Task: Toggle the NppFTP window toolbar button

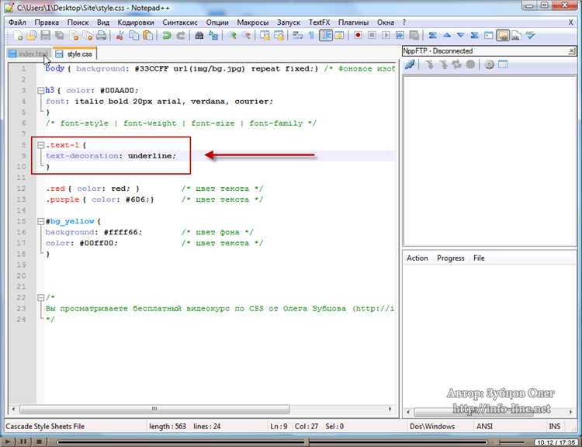Action: click(503, 36)
